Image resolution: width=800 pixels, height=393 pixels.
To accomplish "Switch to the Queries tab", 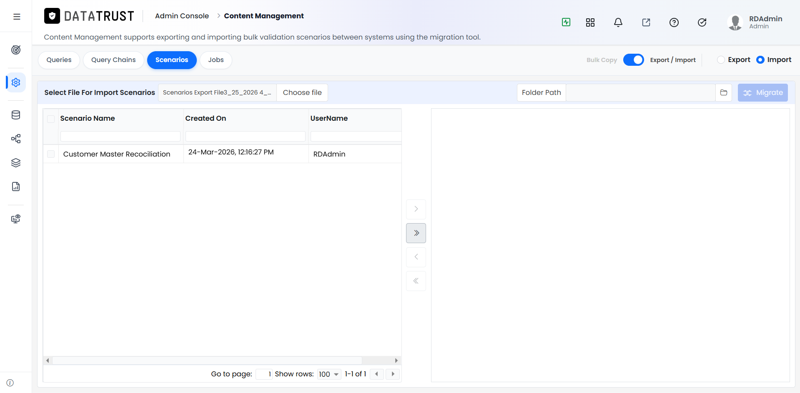I will pyautogui.click(x=59, y=60).
